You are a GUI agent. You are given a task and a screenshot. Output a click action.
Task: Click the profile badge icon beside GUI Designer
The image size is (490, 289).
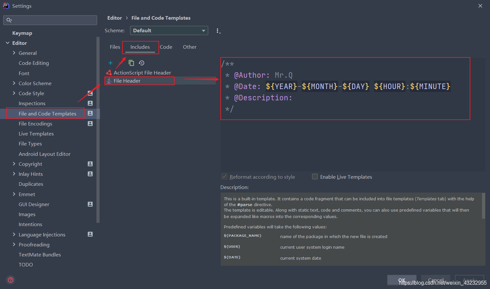click(x=90, y=204)
